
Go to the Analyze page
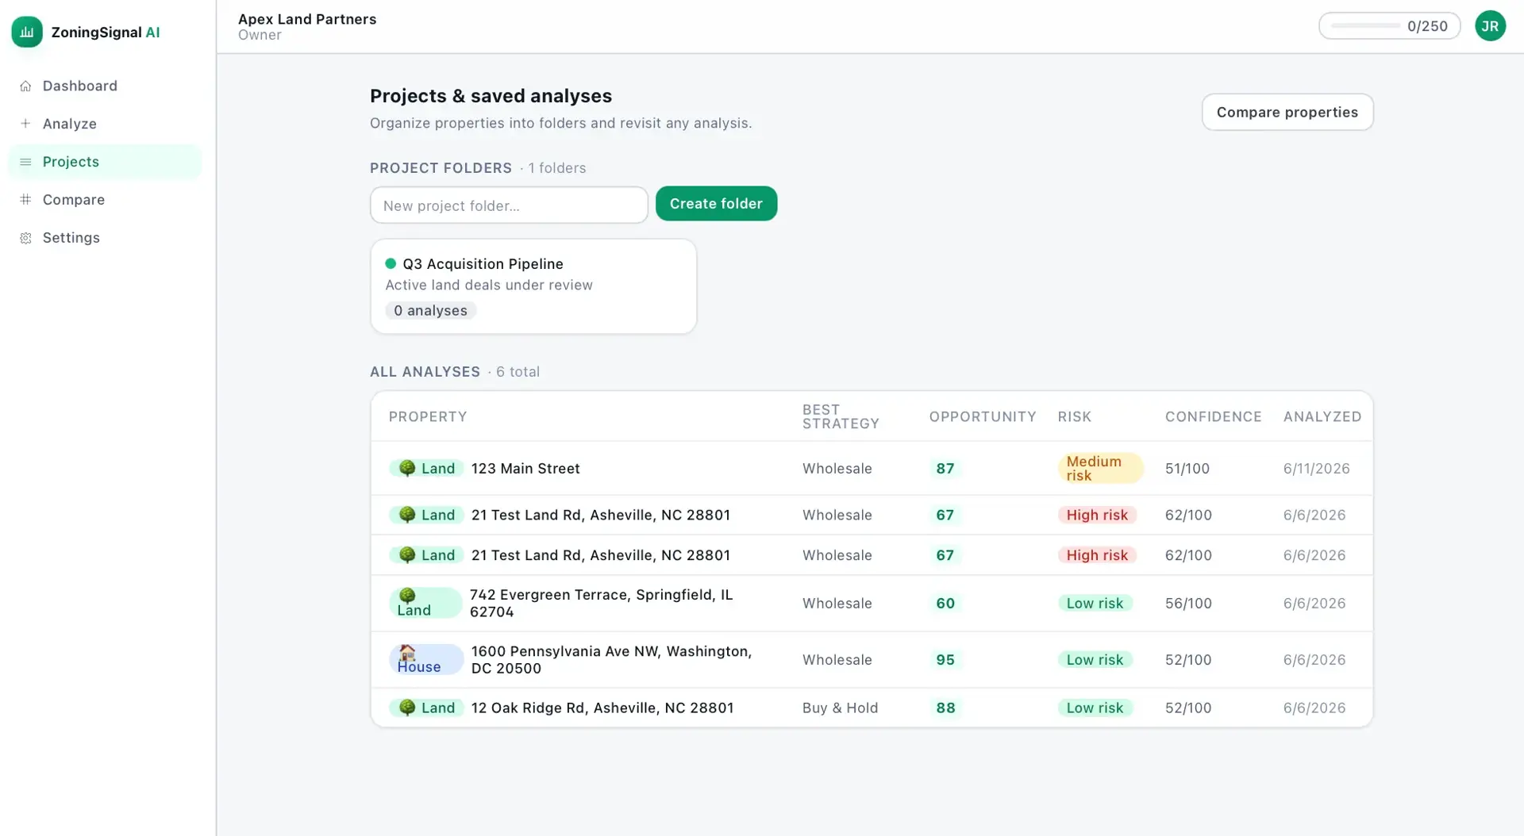point(105,124)
